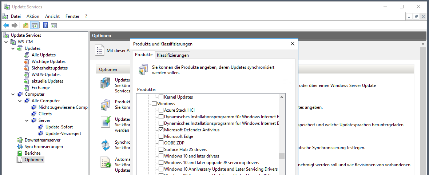Collapse the Server group tree node
This screenshot has width=429, height=175.
point(27,120)
